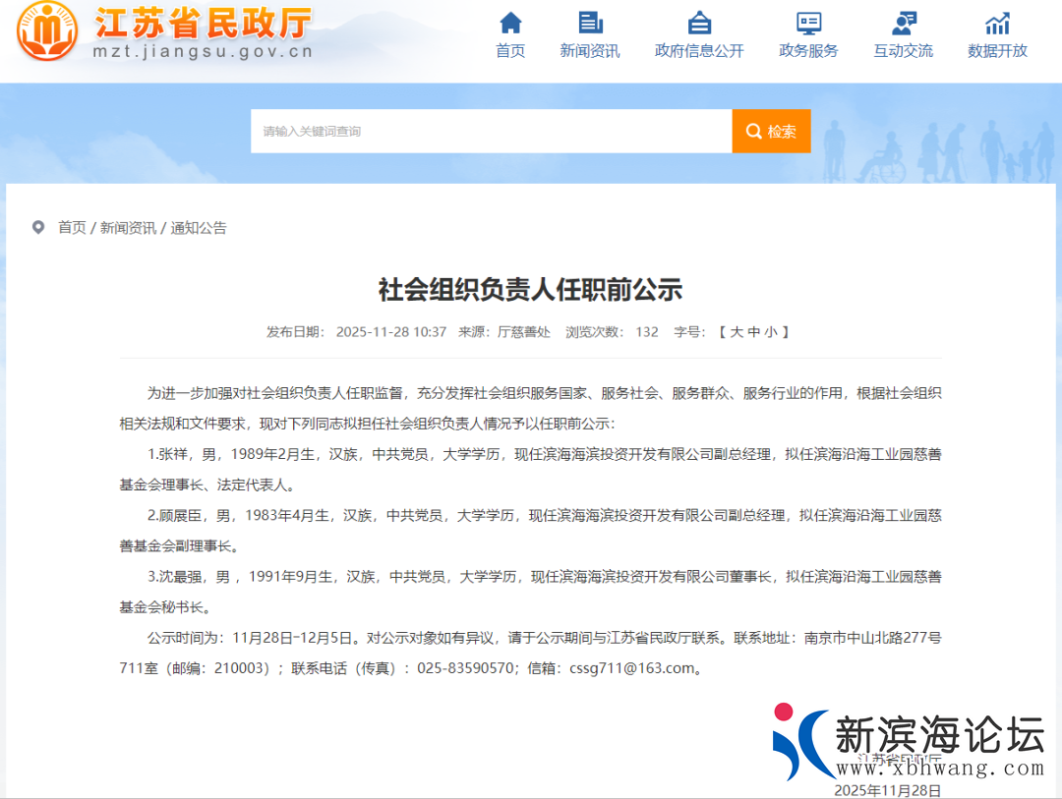The height and width of the screenshot is (799, 1062).
Task: Open the 政务服务 navigation menu label
Action: [808, 51]
